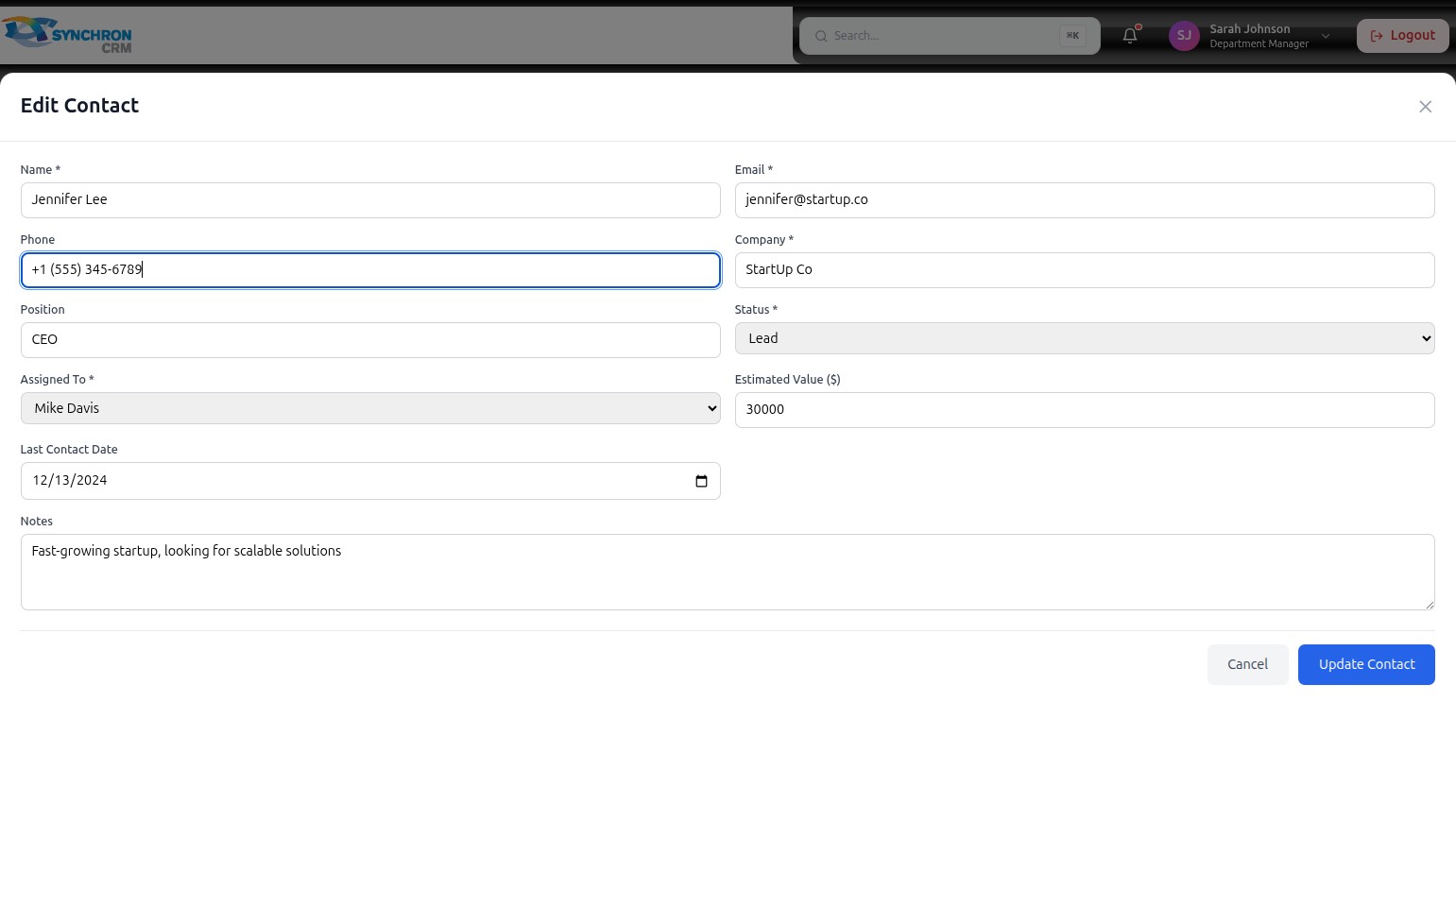Click the Cancel button
Screen dimensions: 1456x908
pyautogui.click(x=1247, y=664)
